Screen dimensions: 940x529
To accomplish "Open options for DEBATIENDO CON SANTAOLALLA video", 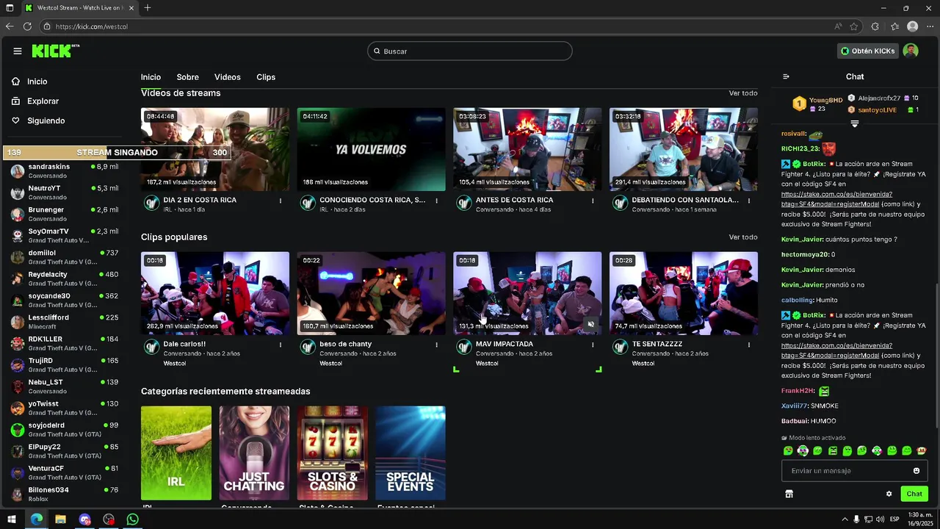I will (x=749, y=201).
